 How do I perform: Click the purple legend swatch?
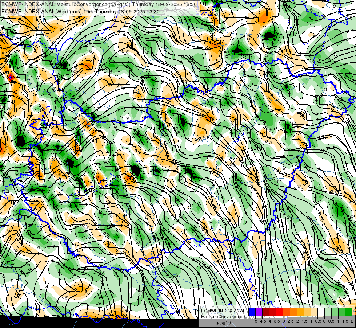259,312
